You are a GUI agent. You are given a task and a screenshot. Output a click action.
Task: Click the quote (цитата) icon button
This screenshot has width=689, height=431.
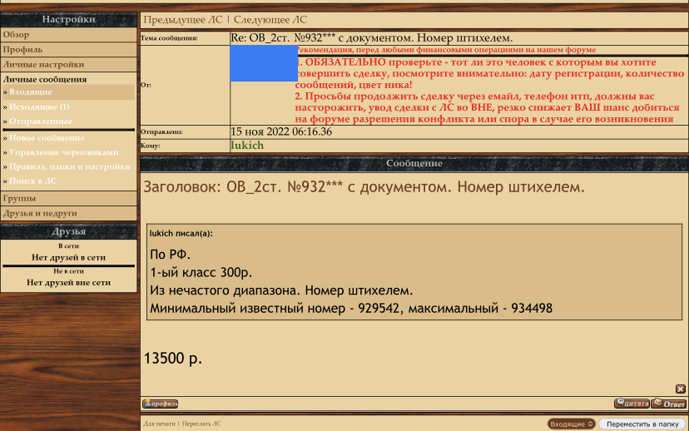[632, 404]
